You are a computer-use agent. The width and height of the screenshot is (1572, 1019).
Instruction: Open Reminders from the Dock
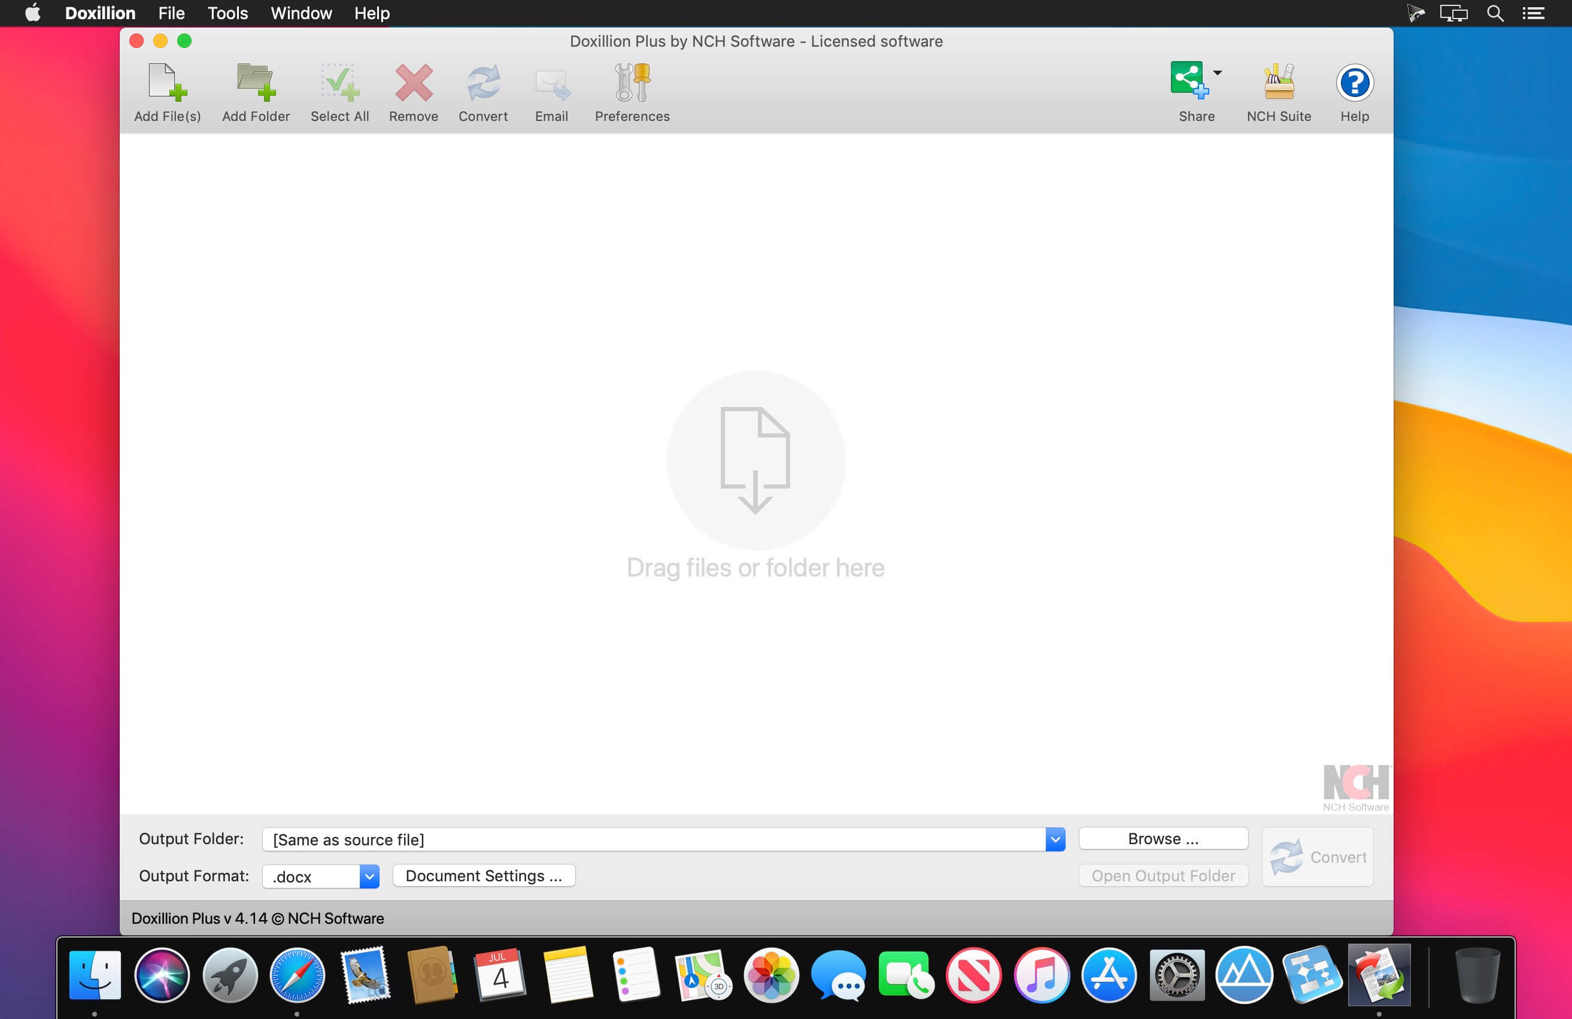[635, 974]
